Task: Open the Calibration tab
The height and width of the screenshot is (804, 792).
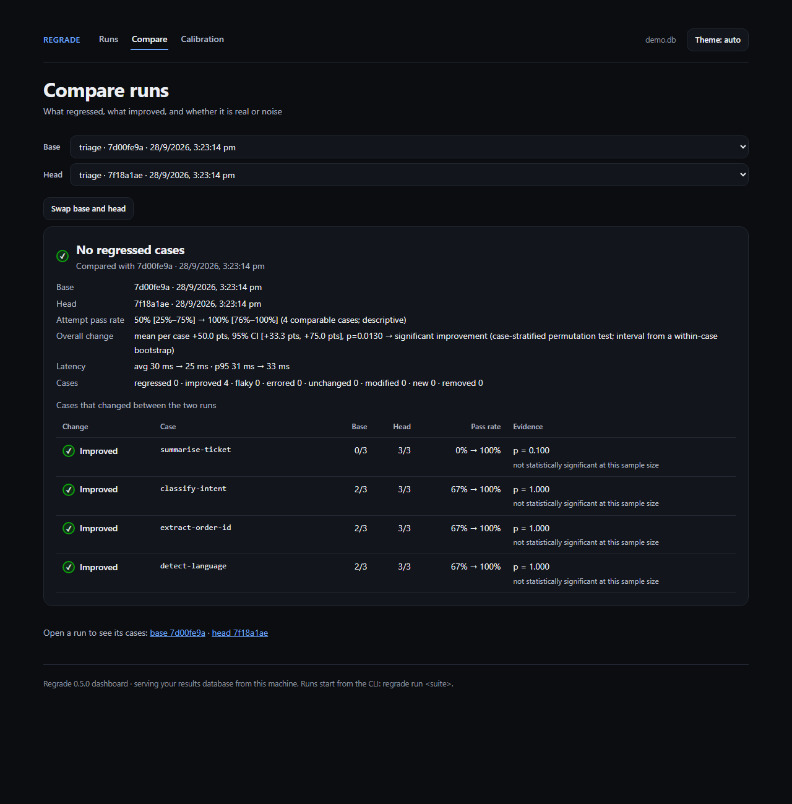Action: (x=202, y=39)
